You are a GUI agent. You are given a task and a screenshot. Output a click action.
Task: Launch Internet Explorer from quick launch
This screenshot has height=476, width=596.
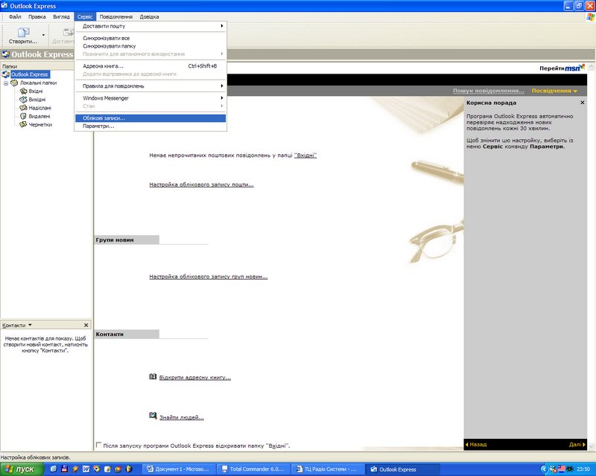tap(54, 469)
